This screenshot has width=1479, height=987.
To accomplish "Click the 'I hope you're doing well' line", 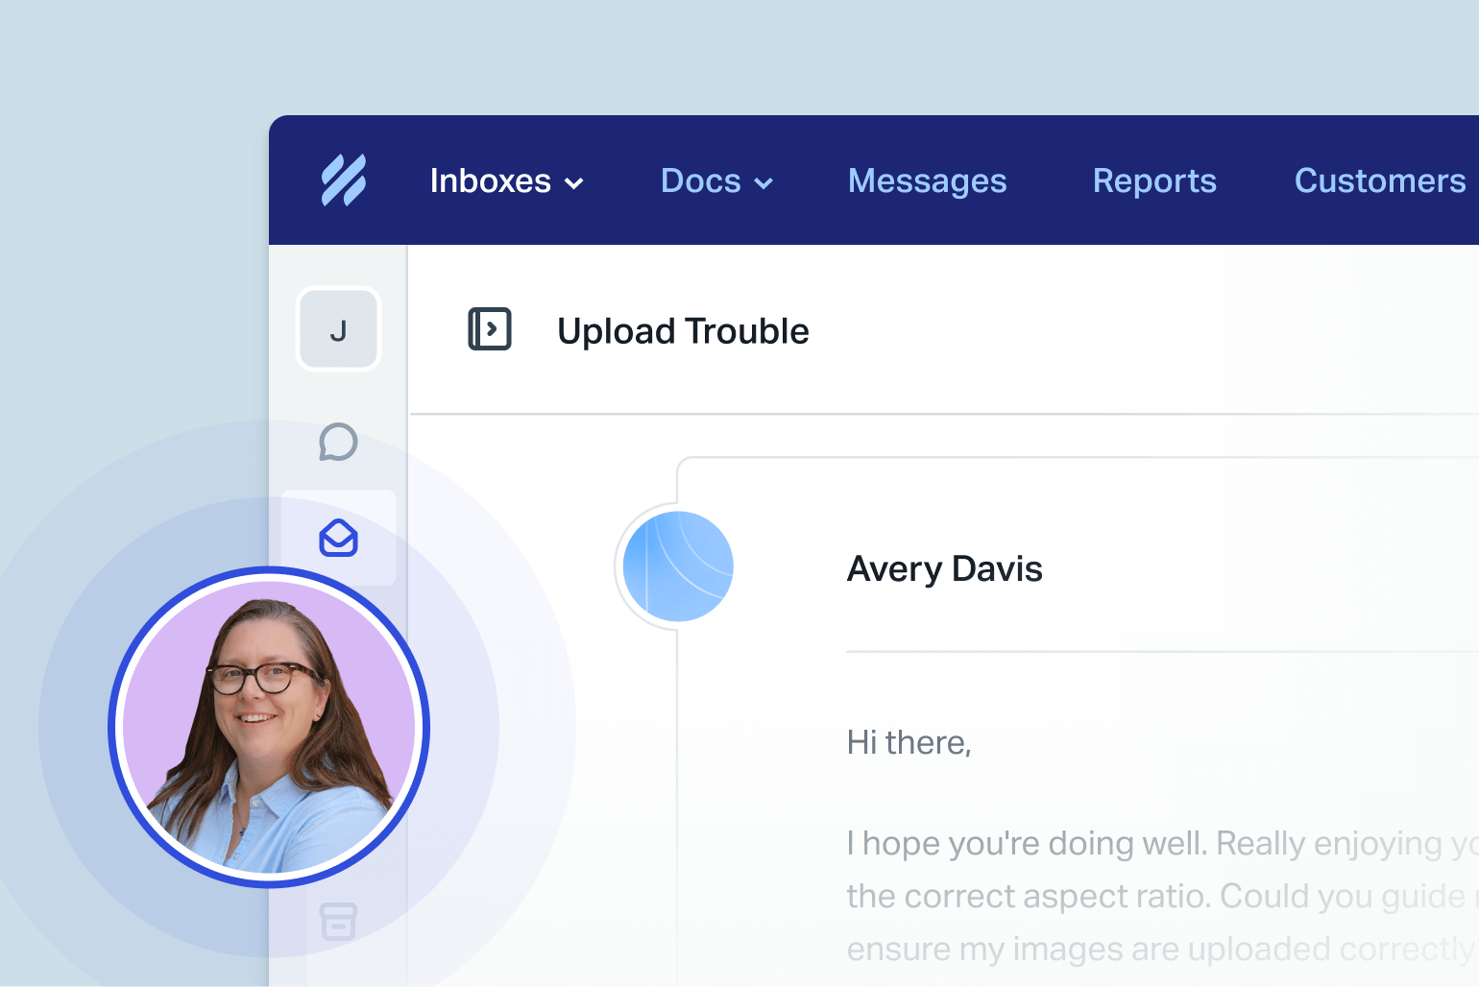I will [x=1162, y=844].
